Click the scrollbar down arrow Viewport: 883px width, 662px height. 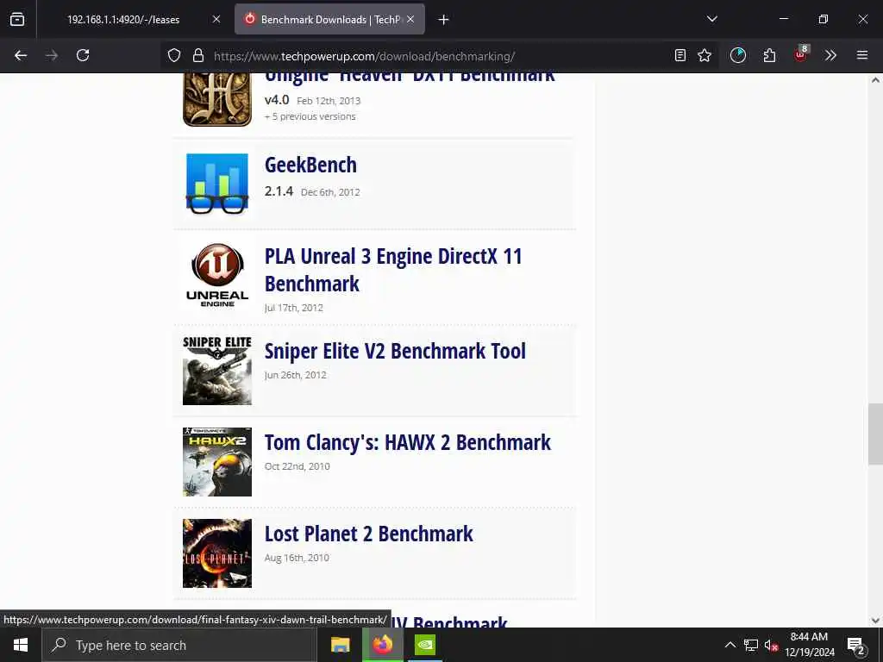pyautogui.click(x=875, y=621)
